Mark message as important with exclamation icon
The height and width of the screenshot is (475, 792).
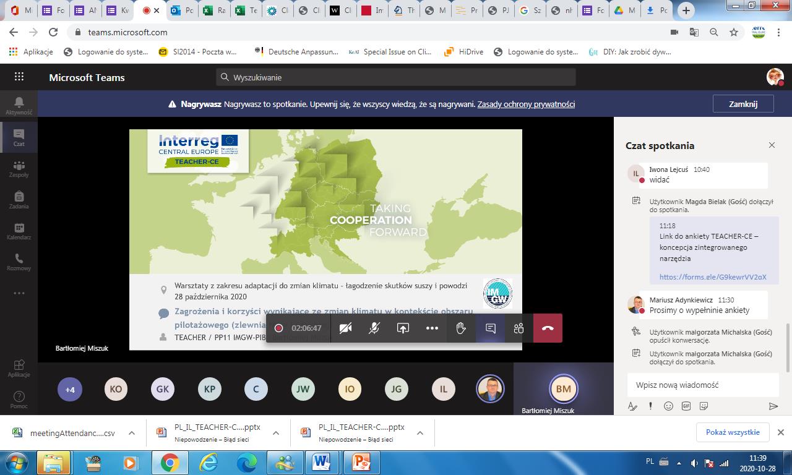pos(650,406)
